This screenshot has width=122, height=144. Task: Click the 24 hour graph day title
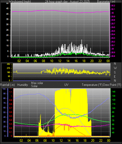[67, 2]
